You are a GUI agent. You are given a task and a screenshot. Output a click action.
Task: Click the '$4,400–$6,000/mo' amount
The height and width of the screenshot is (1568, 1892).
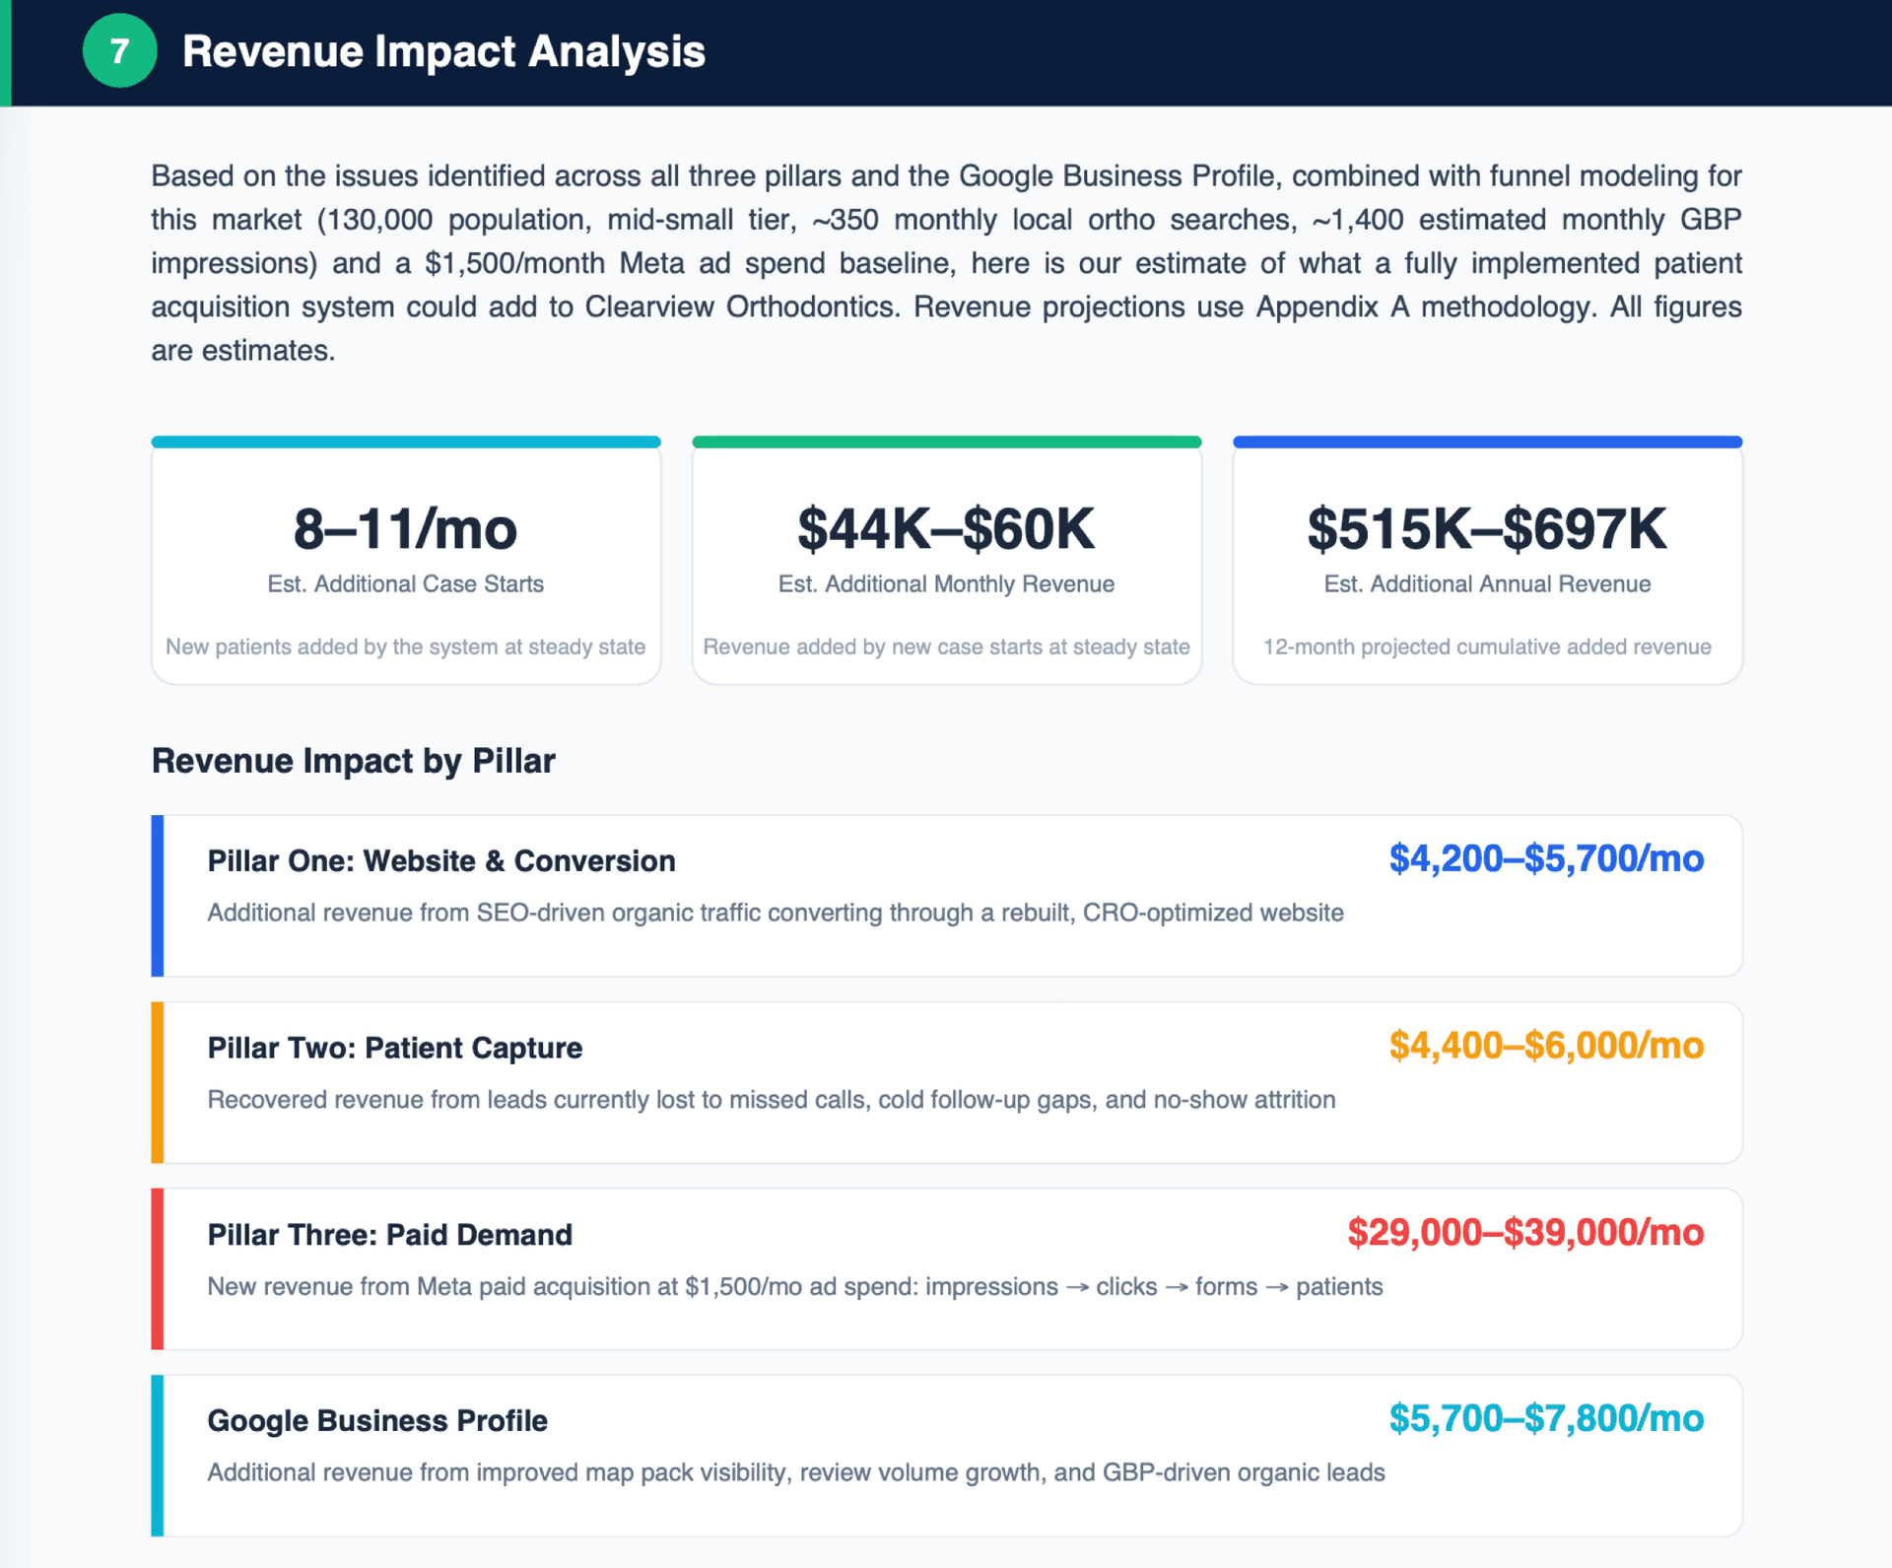pyautogui.click(x=1546, y=1046)
